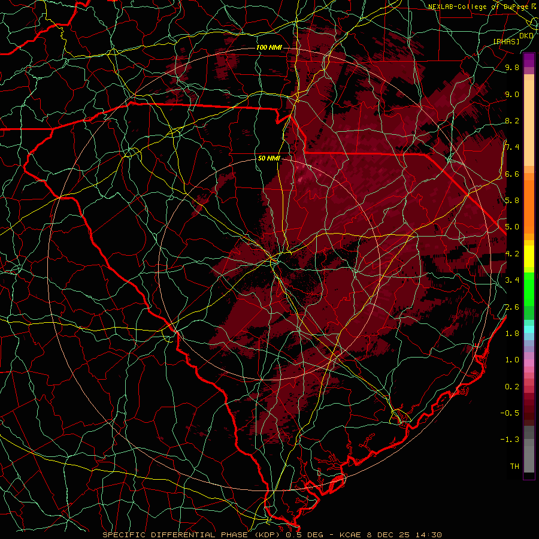Click the 4.2 legend value

[512, 254]
